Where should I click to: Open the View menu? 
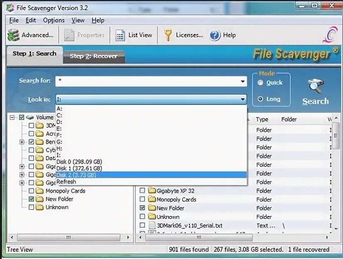tap(78, 20)
